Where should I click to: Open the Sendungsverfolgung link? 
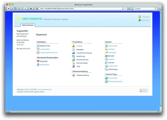pos(115,82)
